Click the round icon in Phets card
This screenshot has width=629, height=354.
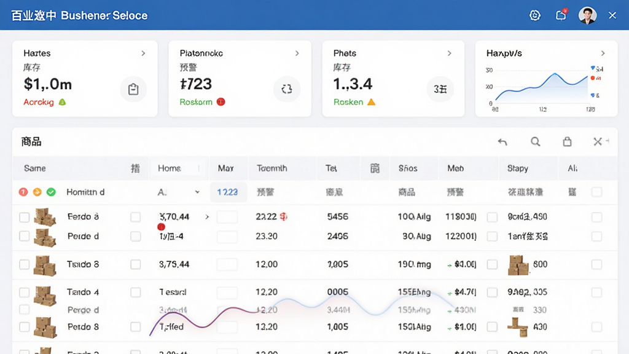pos(440,89)
